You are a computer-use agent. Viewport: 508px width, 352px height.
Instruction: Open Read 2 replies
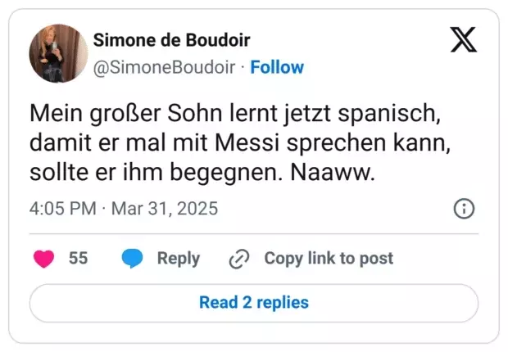tap(254, 303)
